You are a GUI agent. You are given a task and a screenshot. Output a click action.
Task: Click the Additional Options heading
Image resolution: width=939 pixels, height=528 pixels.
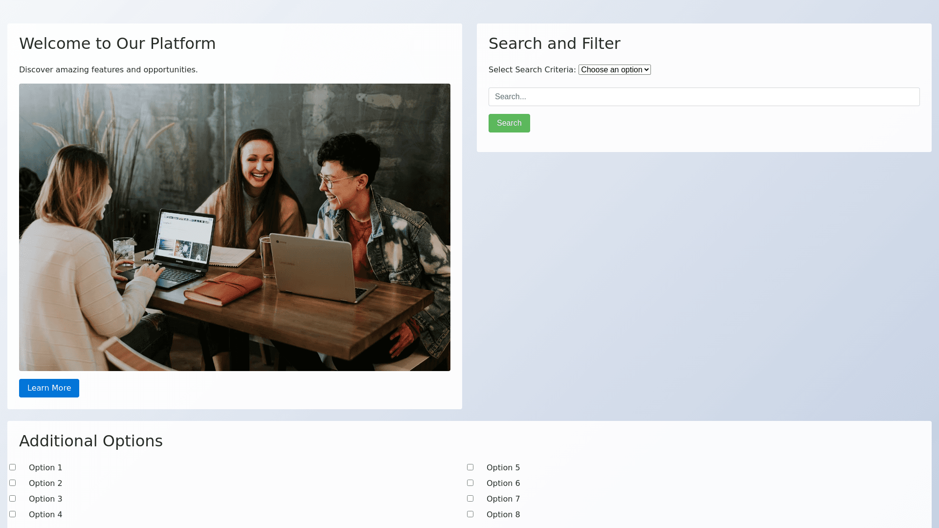coord(91,441)
